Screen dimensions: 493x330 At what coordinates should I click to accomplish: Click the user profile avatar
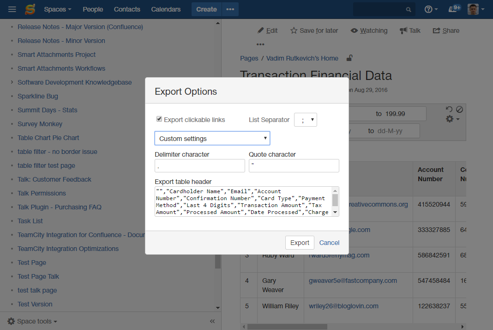[473, 9]
